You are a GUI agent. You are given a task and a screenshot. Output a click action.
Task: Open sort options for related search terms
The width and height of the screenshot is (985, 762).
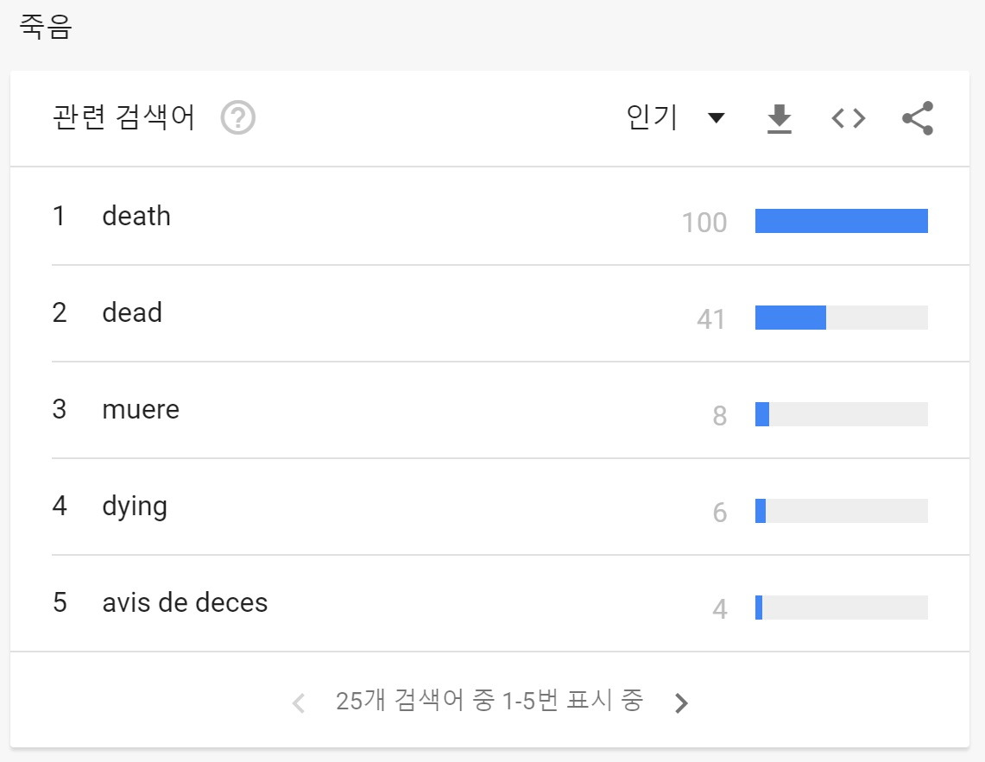pyautogui.click(x=673, y=118)
